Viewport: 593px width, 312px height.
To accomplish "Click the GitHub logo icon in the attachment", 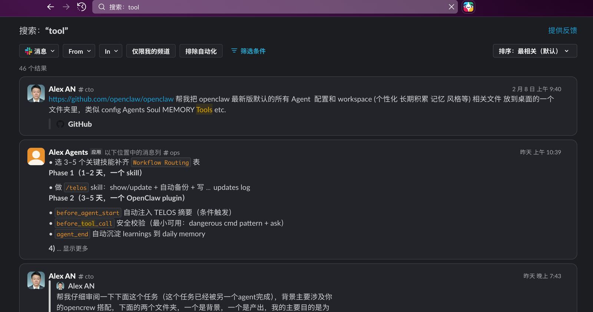I will 60,124.
